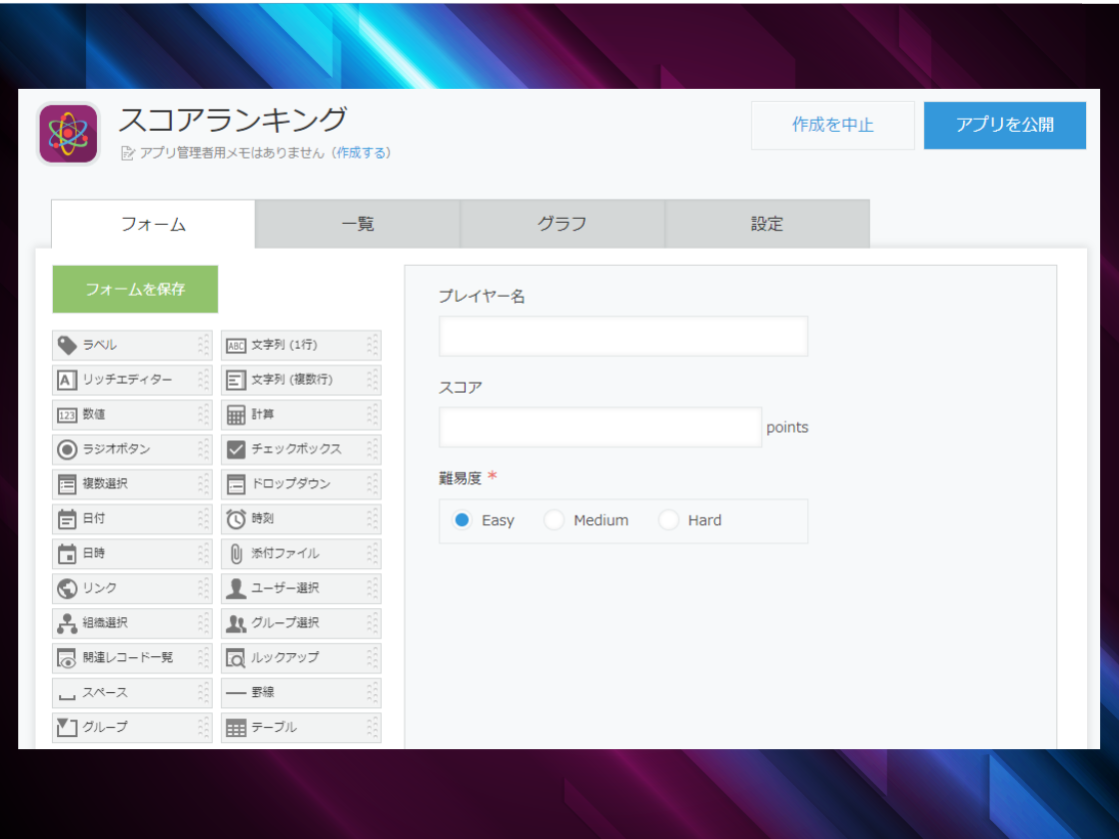Select the Easy radio button

pos(462,520)
